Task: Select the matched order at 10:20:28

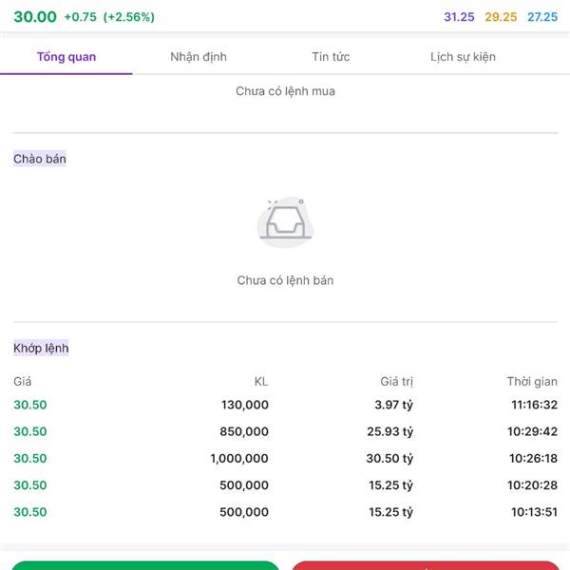Action: point(285,484)
